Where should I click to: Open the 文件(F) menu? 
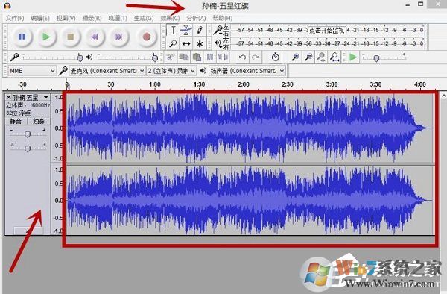pos(15,18)
